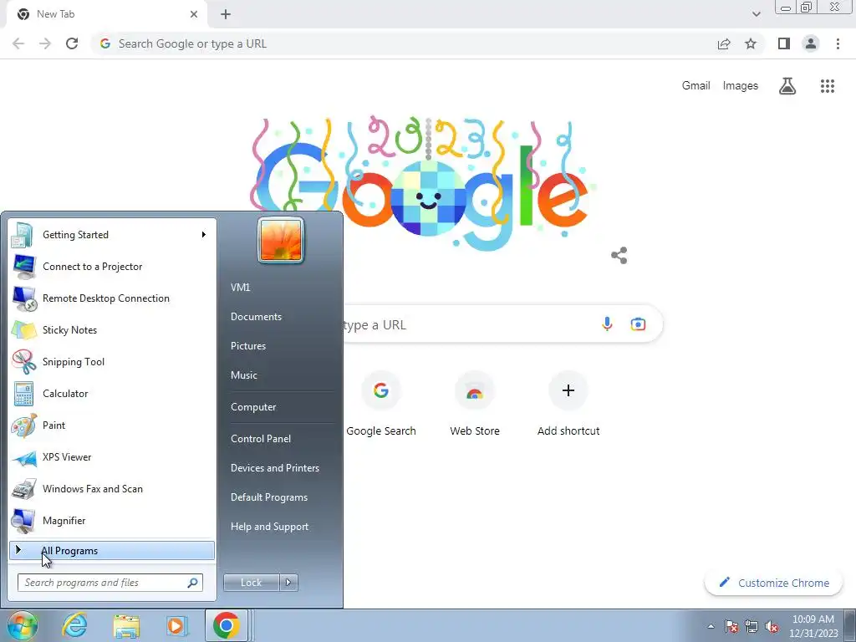Viewport: 856px width, 642px height.
Task: Open the Snipping Tool
Action: pyautogui.click(x=112, y=361)
